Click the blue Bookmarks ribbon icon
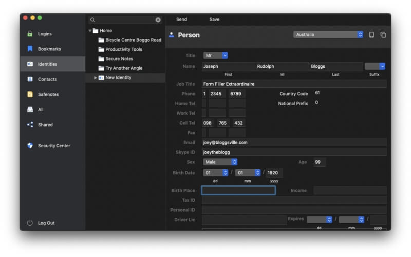This screenshot has width=411, height=257. click(x=30, y=49)
